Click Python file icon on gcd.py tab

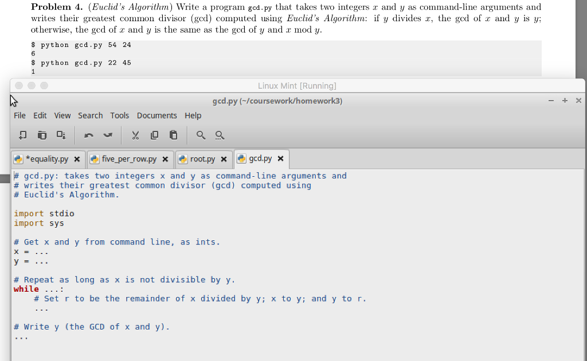241,158
